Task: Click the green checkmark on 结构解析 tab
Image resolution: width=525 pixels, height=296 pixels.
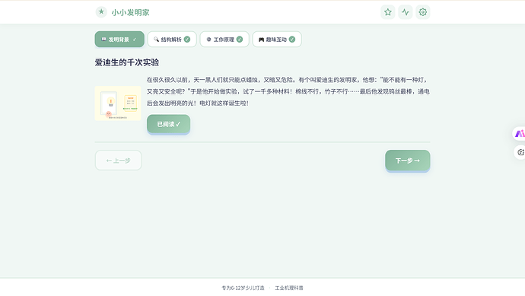Action: pyautogui.click(x=187, y=39)
